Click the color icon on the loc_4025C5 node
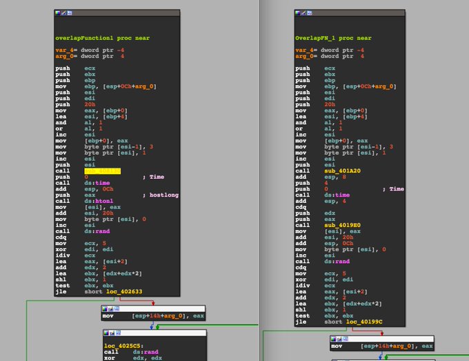469x361 pixels. pyautogui.click(x=106, y=333)
